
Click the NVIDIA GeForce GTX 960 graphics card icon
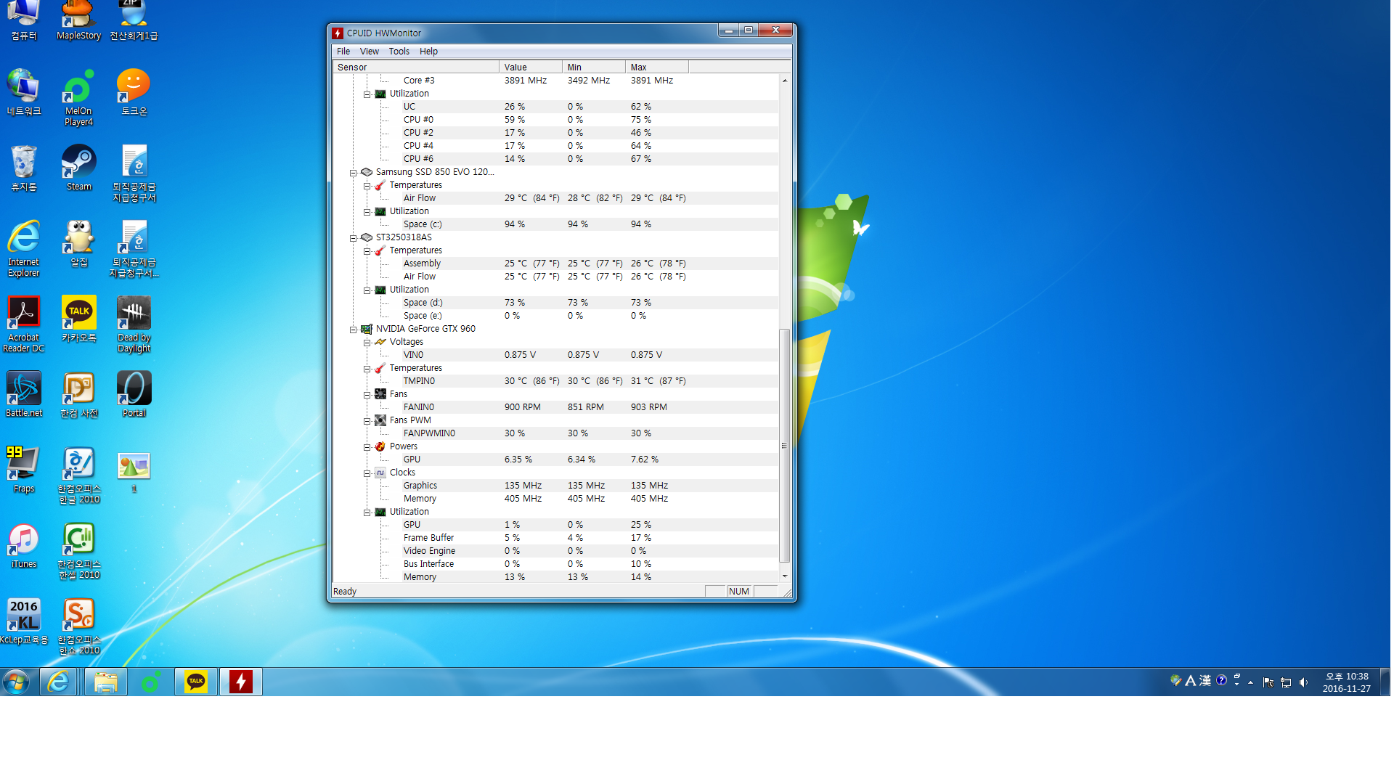coord(367,329)
